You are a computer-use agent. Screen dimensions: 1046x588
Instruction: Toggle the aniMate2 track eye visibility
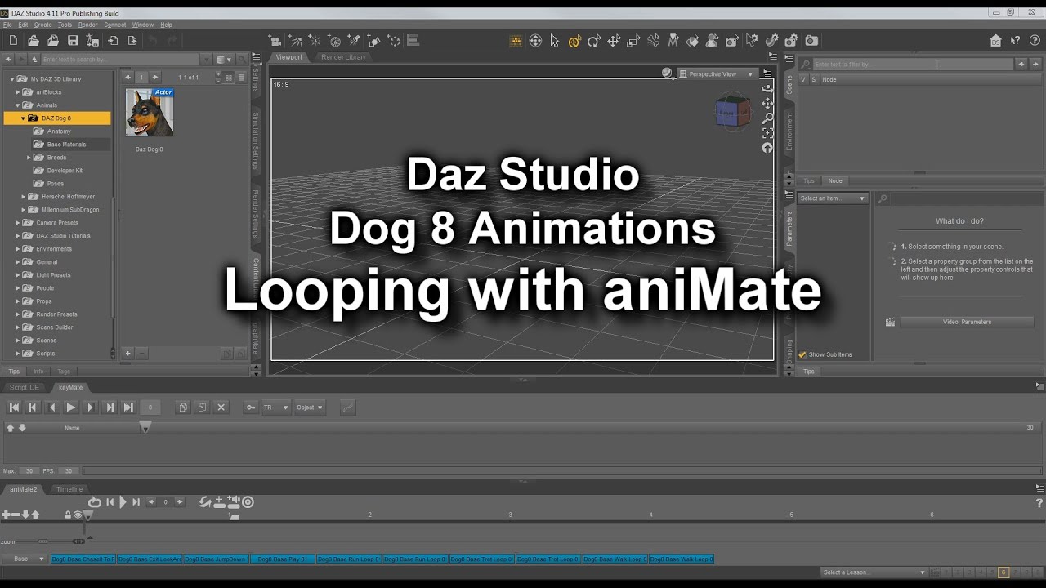(x=78, y=514)
